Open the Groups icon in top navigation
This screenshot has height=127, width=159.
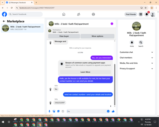coord(93,14)
